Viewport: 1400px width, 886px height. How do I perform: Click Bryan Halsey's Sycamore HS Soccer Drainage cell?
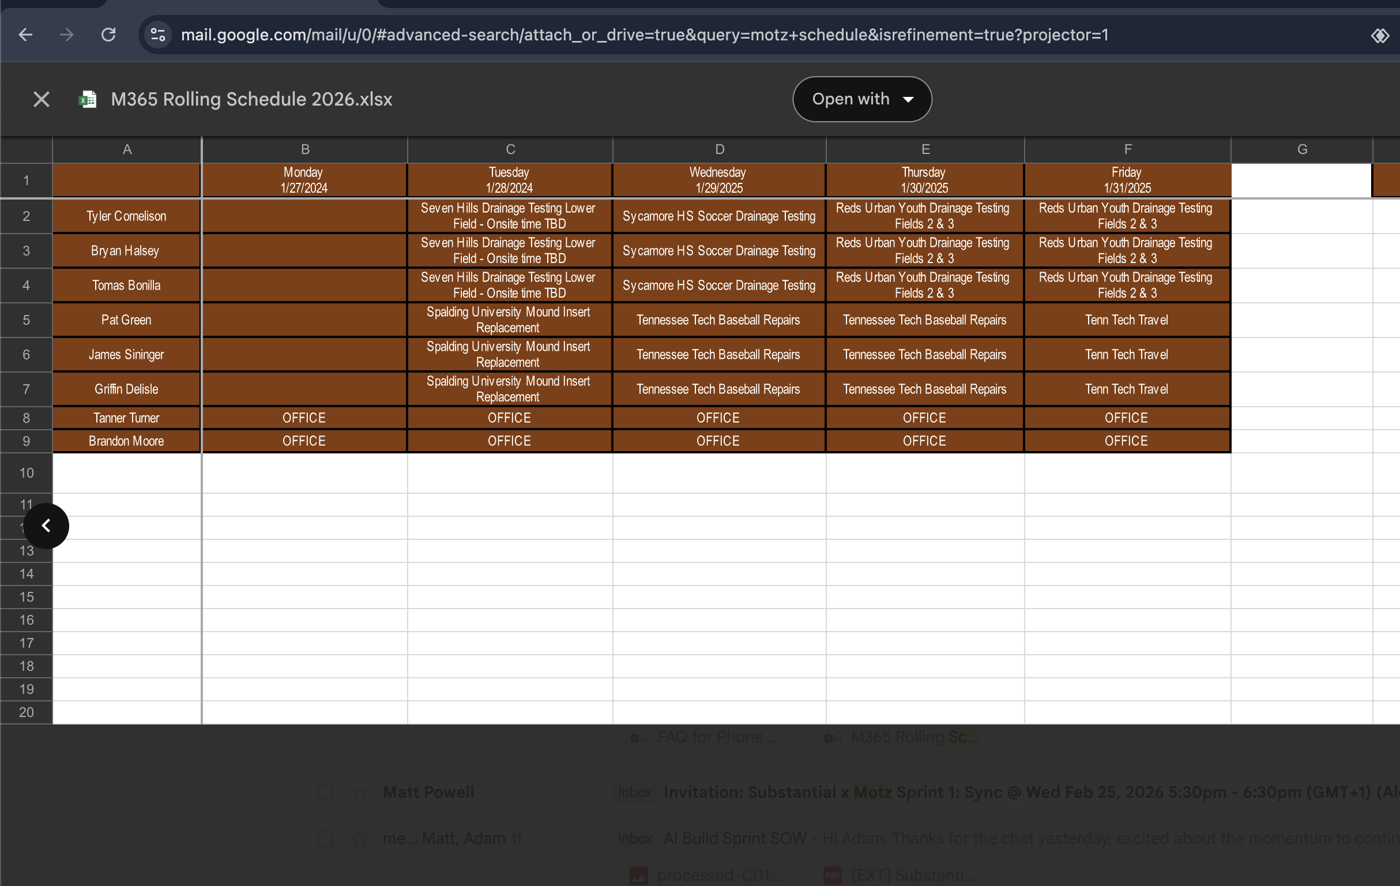[719, 251]
